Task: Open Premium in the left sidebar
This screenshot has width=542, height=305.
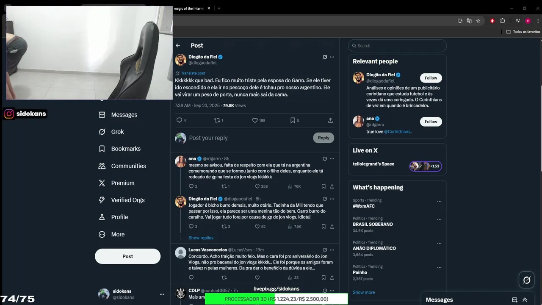Action: (116, 183)
